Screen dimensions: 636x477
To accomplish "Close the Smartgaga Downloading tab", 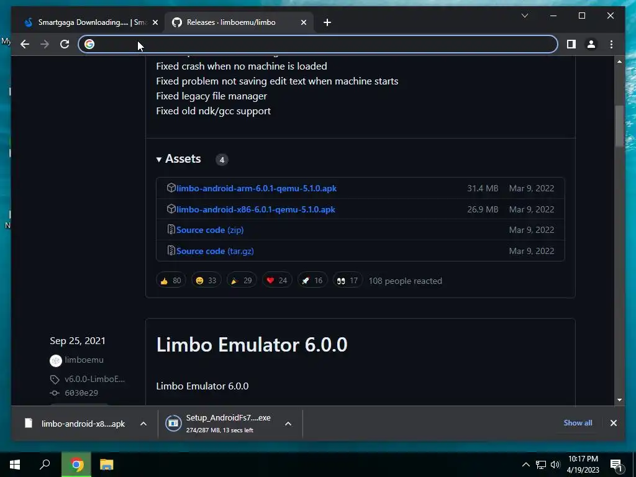I will point(155,23).
